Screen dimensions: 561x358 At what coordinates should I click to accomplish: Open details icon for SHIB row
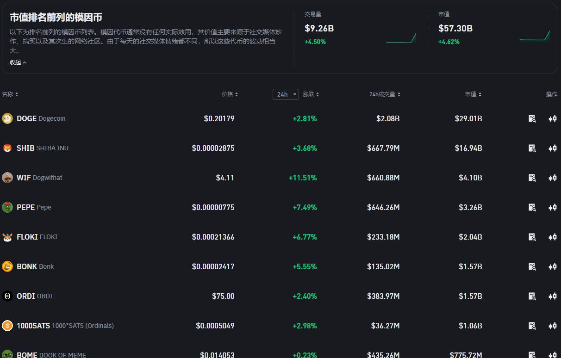coord(532,148)
